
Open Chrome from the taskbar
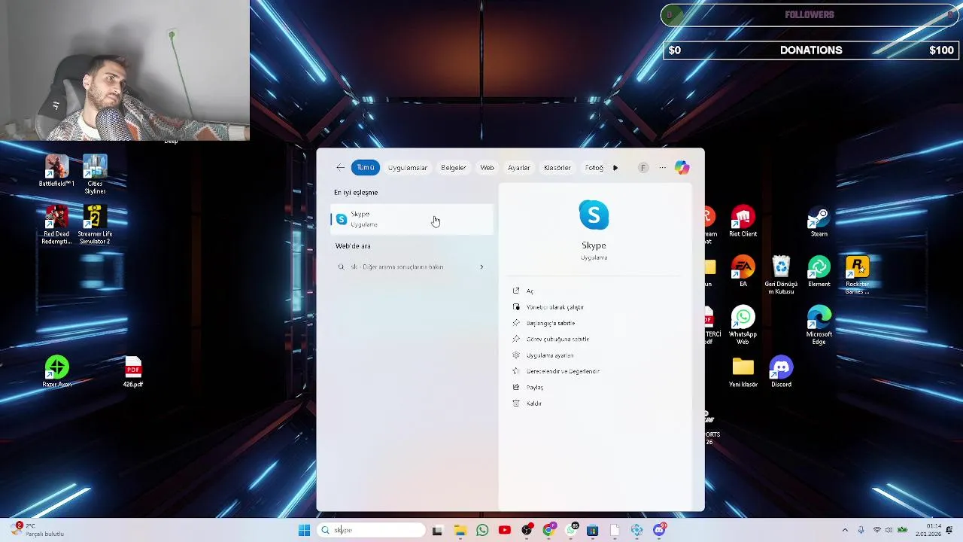[x=548, y=530]
